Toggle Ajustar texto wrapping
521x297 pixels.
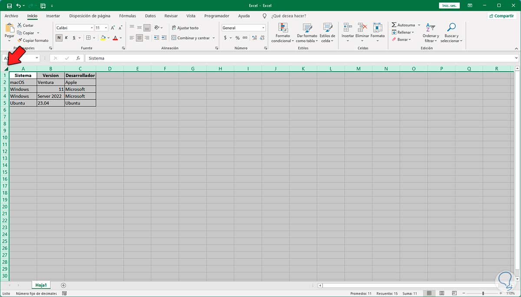click(185, 28)
